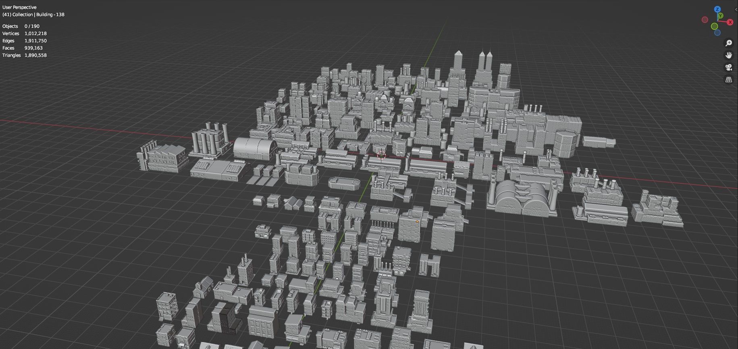This screenshot has width=738, height=349.
Task: Click the red X axis gizmo handle
Action: [730, 22]
